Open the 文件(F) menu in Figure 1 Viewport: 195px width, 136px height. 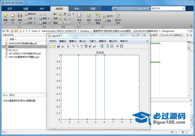click(x=53, y=41)
